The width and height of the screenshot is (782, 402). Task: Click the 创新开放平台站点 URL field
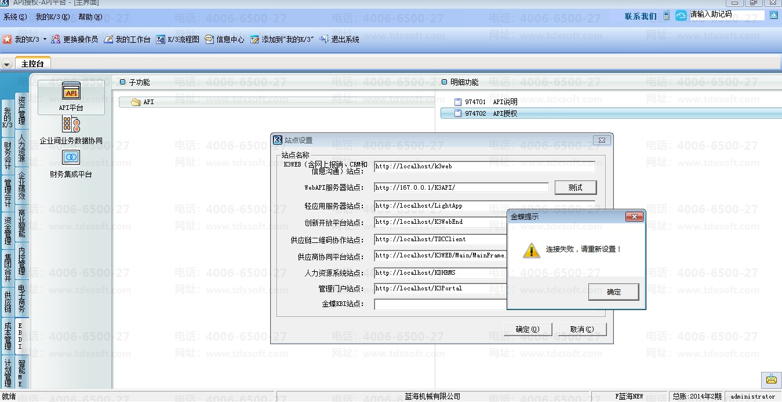(441, 222)
